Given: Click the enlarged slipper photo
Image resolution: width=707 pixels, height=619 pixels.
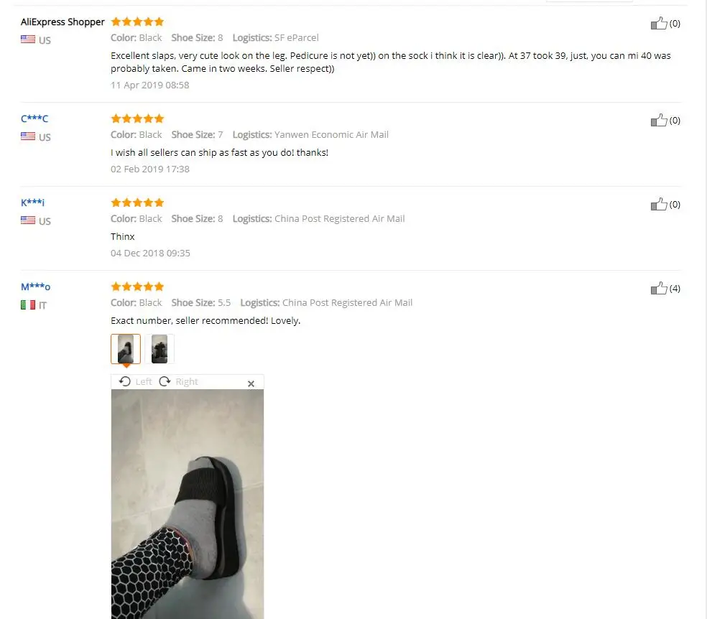Looking at the screenshot, I should 188,503.
